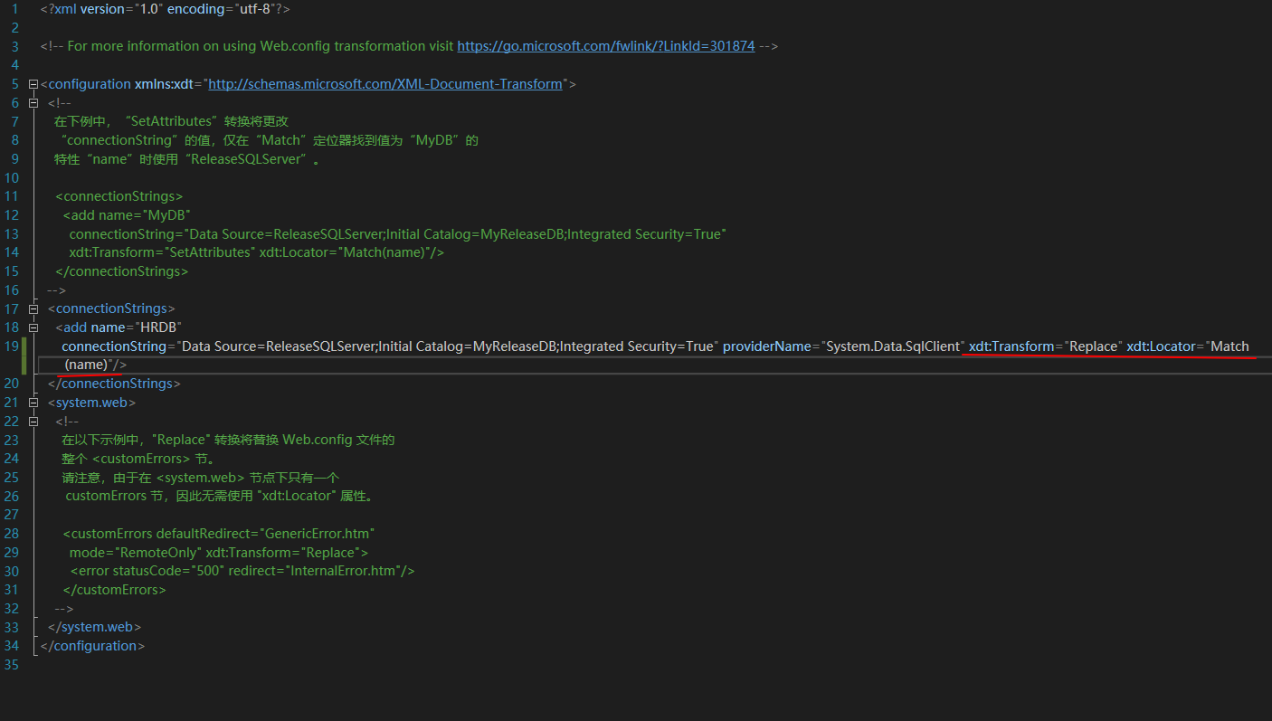Click line number 27 in the gutter
The width and height of the screenshot is (1272, 721).
coord(12,515)
